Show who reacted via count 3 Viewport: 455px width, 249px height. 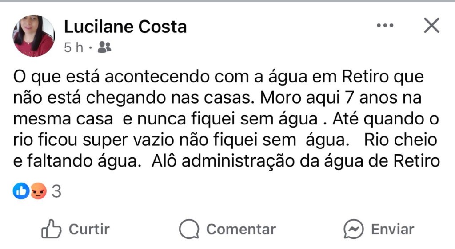tap(56, 191)
